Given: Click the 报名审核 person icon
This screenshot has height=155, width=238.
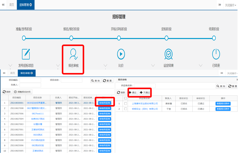Looking at the screenshot, I should [x=73, y=54].
